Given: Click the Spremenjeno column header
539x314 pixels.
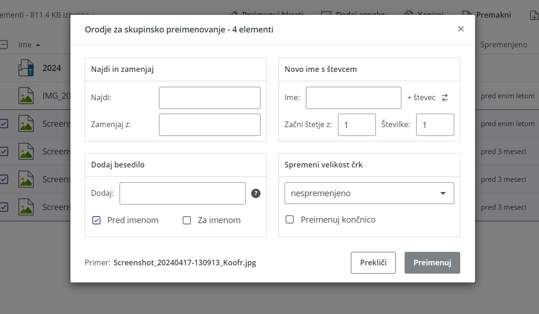Looking at the screenshot, I should point(504,45).
